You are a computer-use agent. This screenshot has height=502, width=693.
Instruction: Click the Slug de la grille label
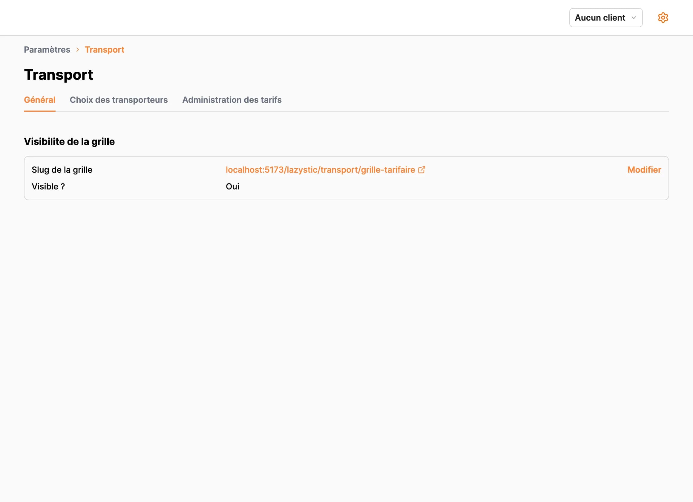click(x=62, y=170)
